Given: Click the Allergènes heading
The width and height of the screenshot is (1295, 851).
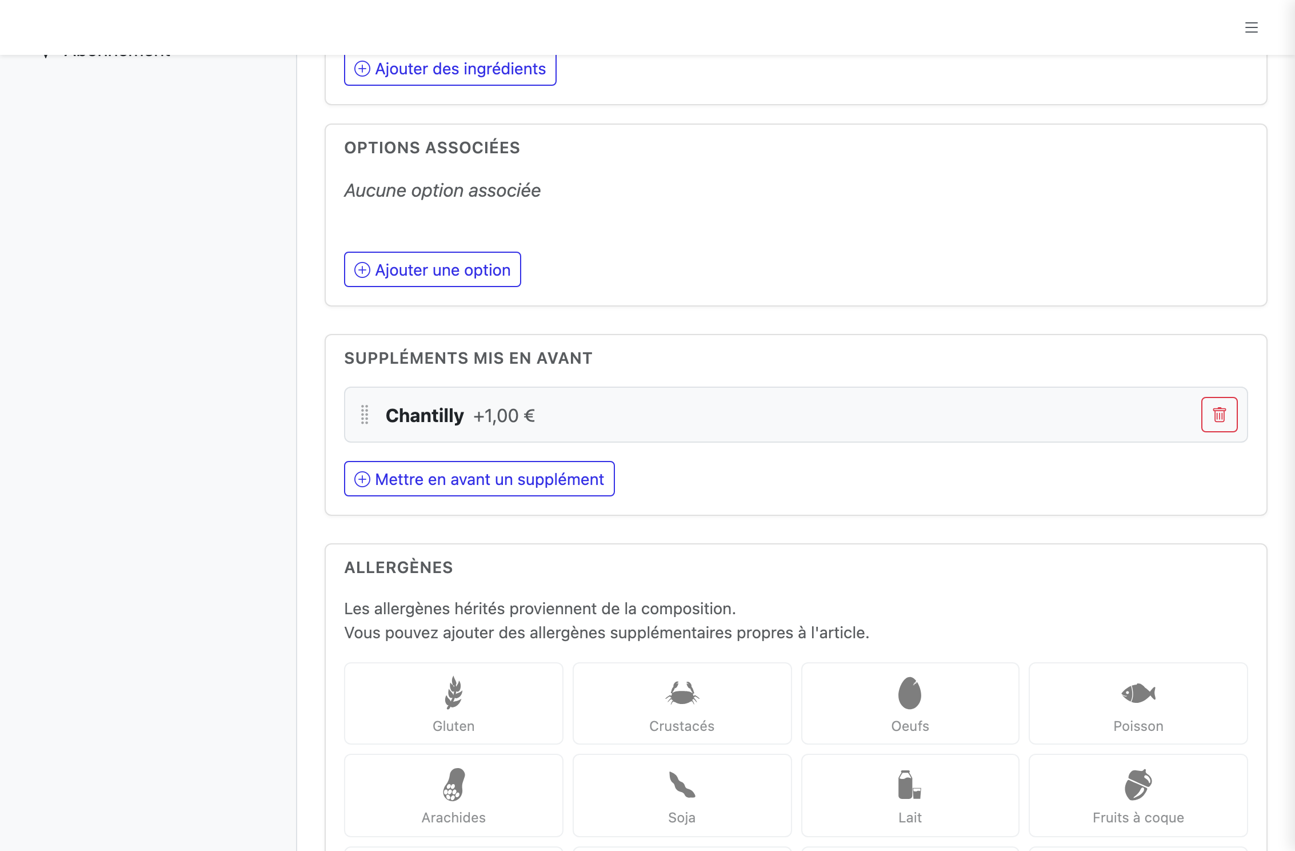Looking at the screenshot, I should (x=398, y=567).
